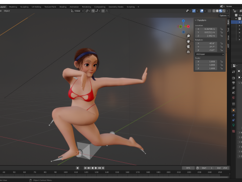Select rendered viewport shading
The image size is (242, 182).
coord(224,11)
